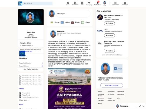Expand the Messaging panel chevron
Image resolution: width=146 pixels, height=109 pixels.
(x=143, y=106)
